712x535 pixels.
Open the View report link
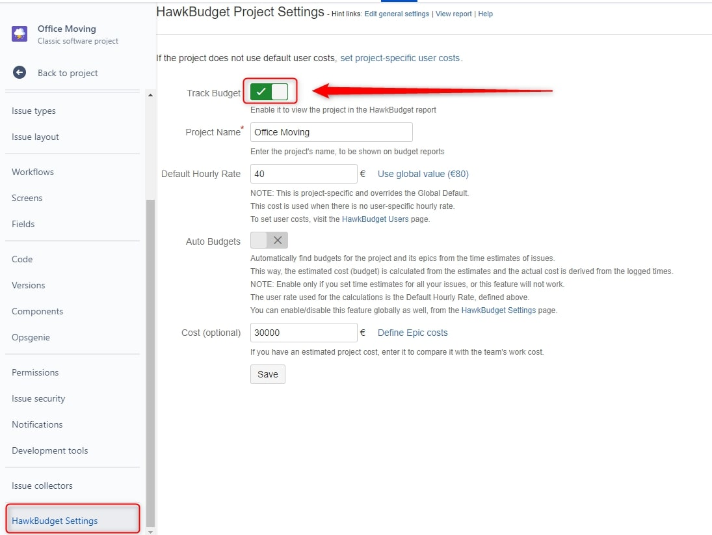point(453,14)
